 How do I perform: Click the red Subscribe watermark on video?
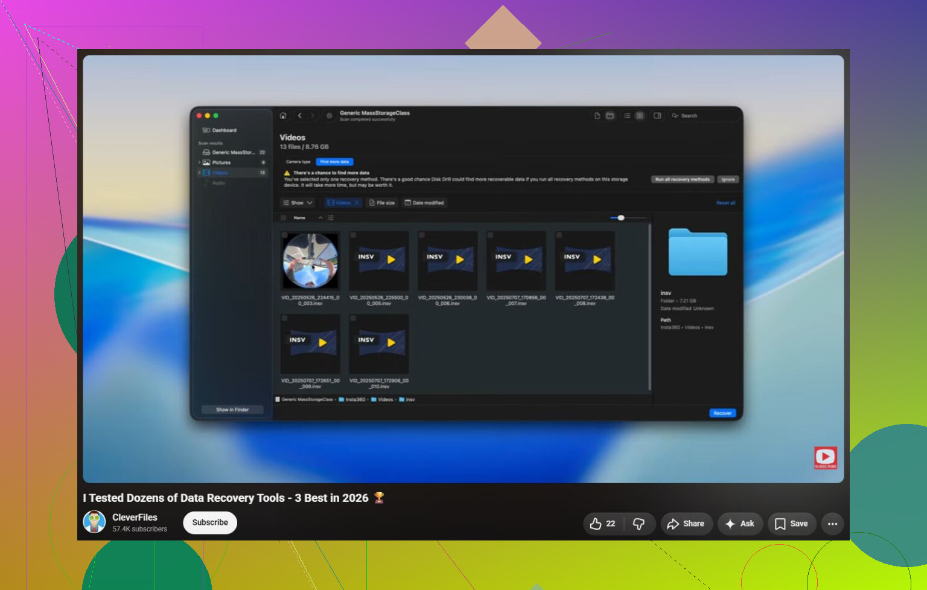pos(826,458)
